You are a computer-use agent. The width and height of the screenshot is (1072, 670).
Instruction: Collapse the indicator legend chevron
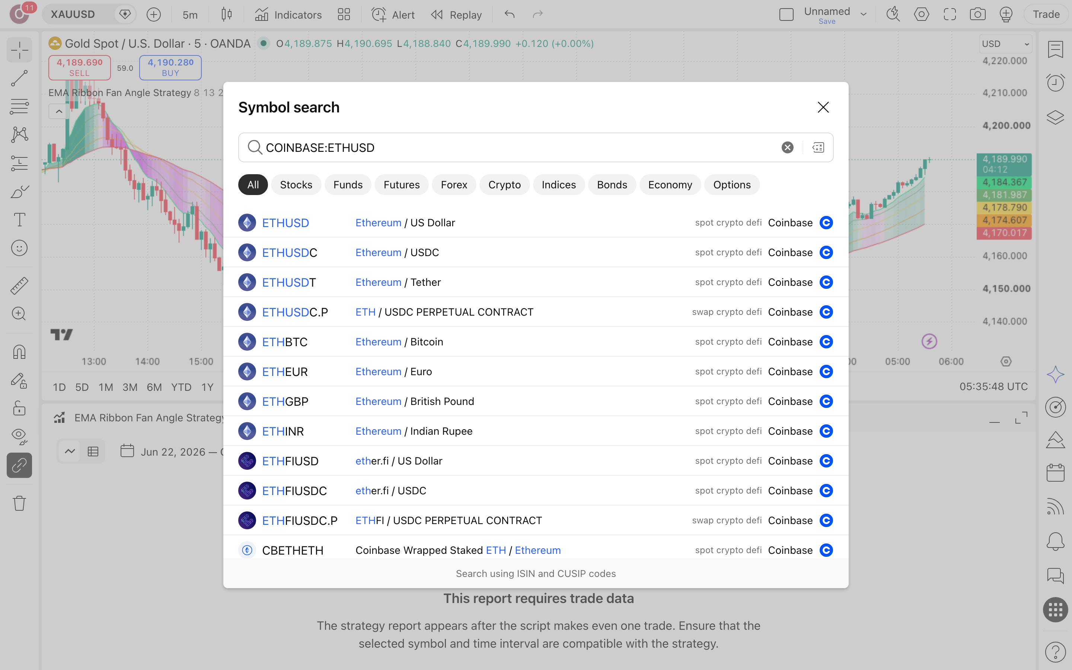59,112
